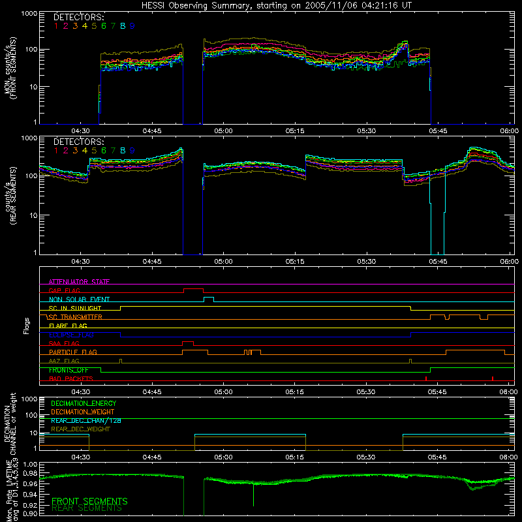This screenshot has height=522, width=522.
Task: Click detector 2 legend number in rear segments panel
Action: 66,151
